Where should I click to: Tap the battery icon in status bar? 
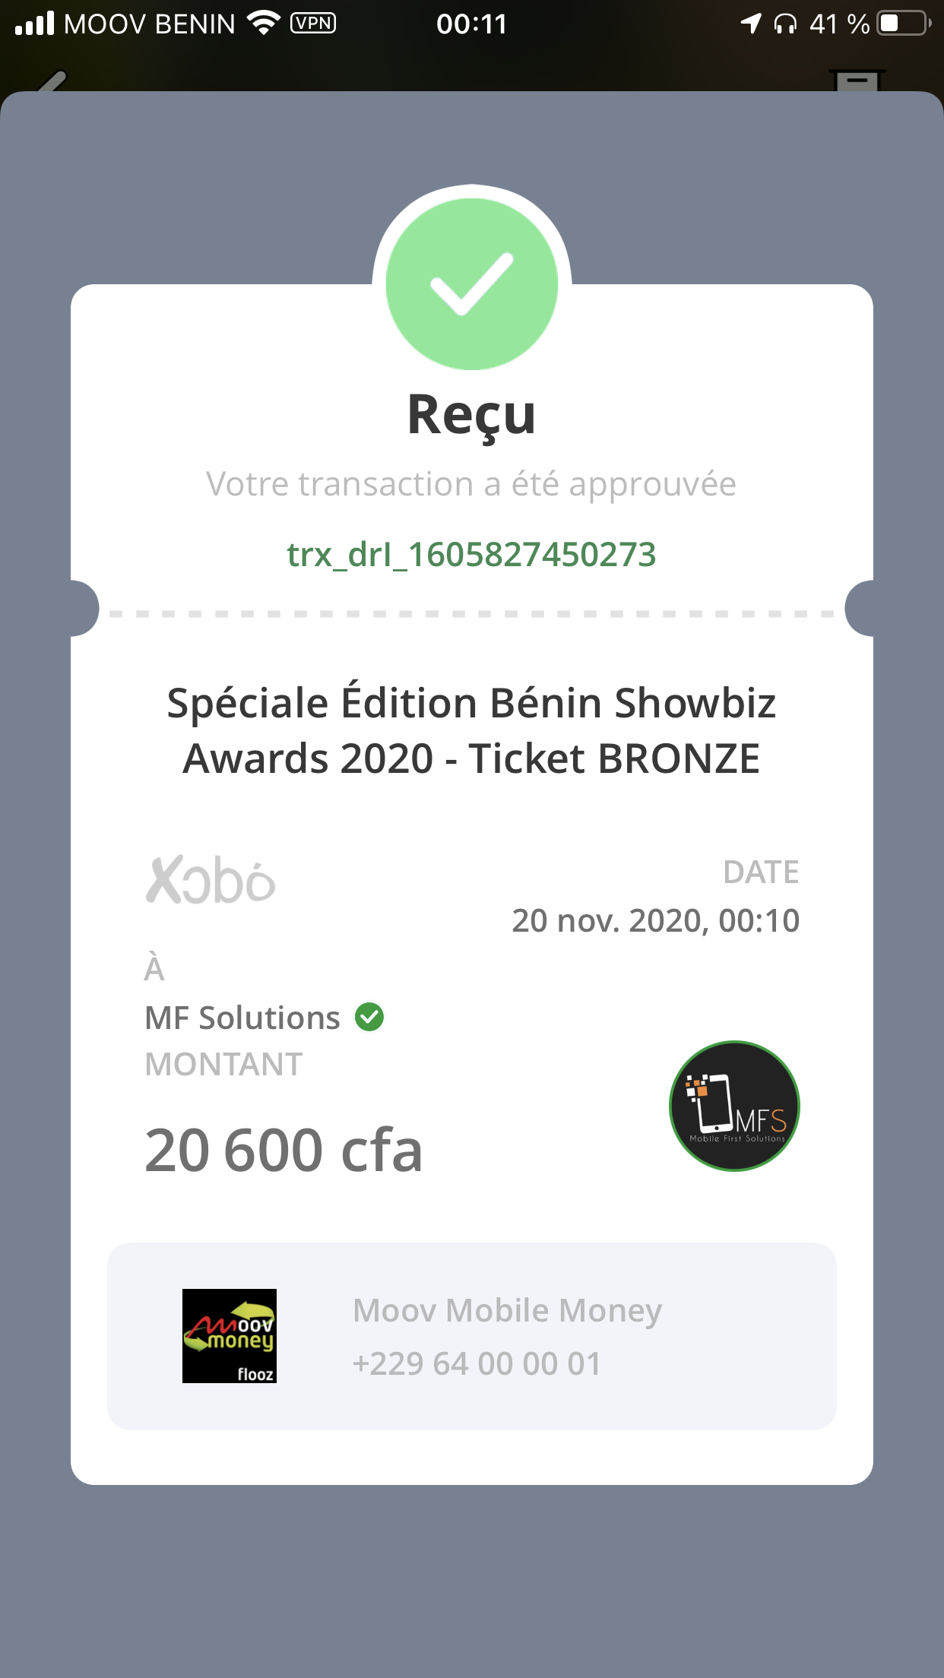pos(904,23)
